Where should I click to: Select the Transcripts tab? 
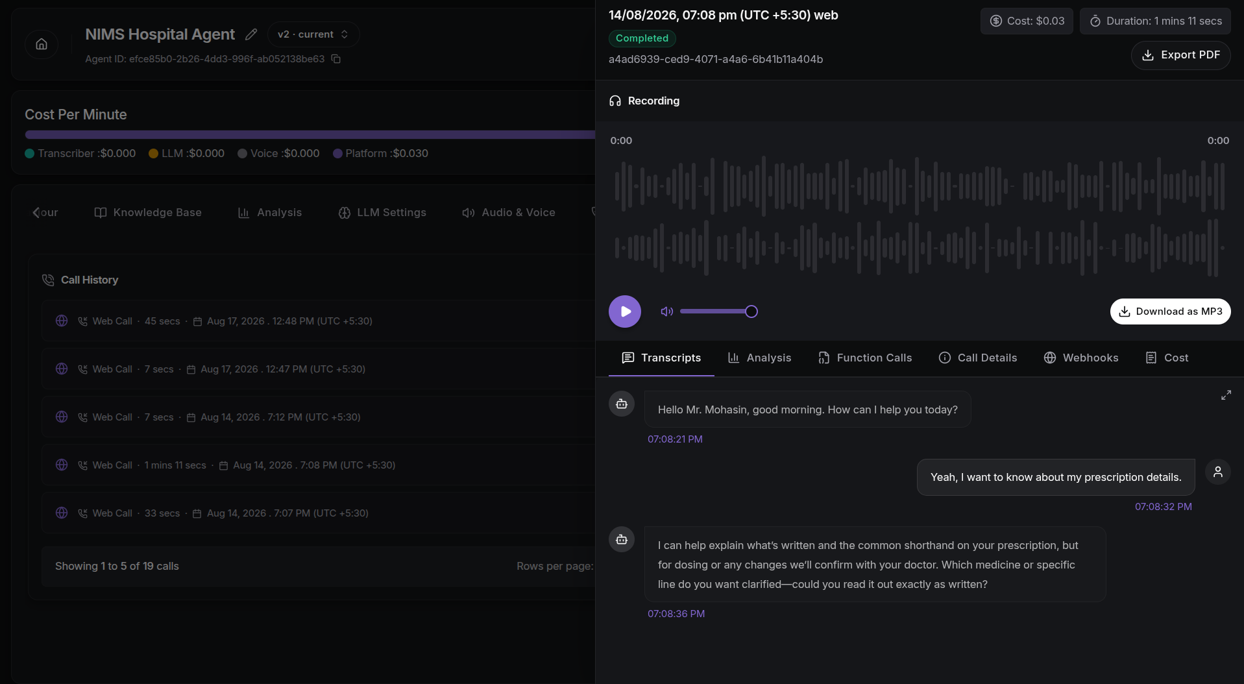tap(661, 358)
